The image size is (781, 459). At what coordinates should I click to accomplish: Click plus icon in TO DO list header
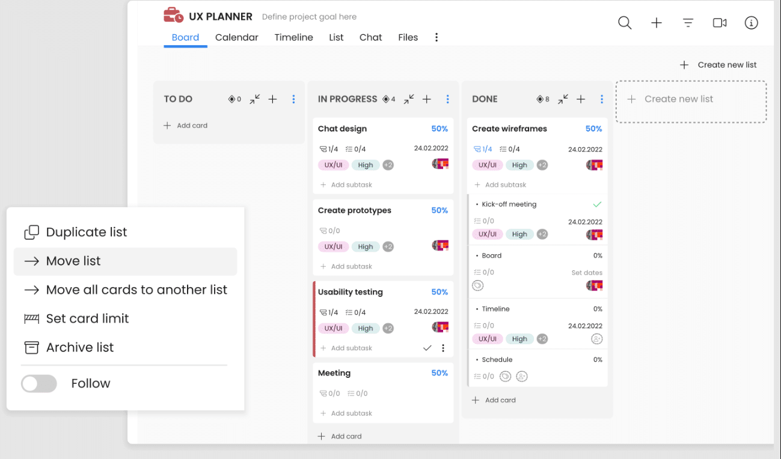(x=272, y=99)
